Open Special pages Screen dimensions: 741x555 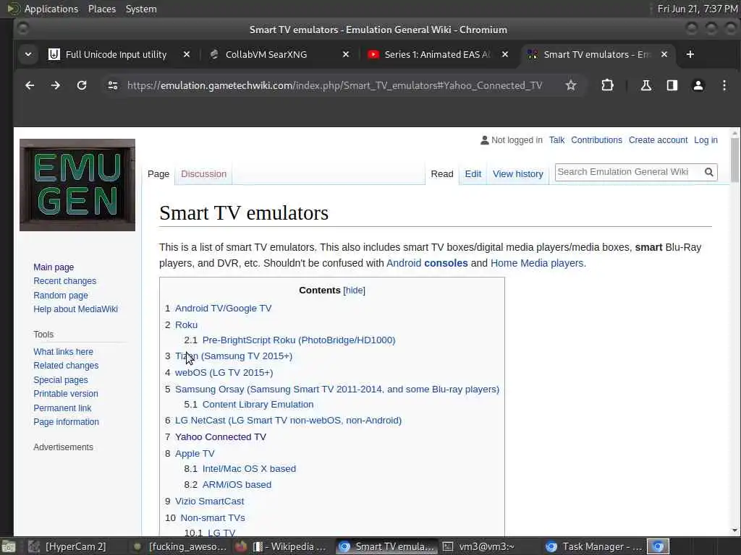(x=61, y=380)
